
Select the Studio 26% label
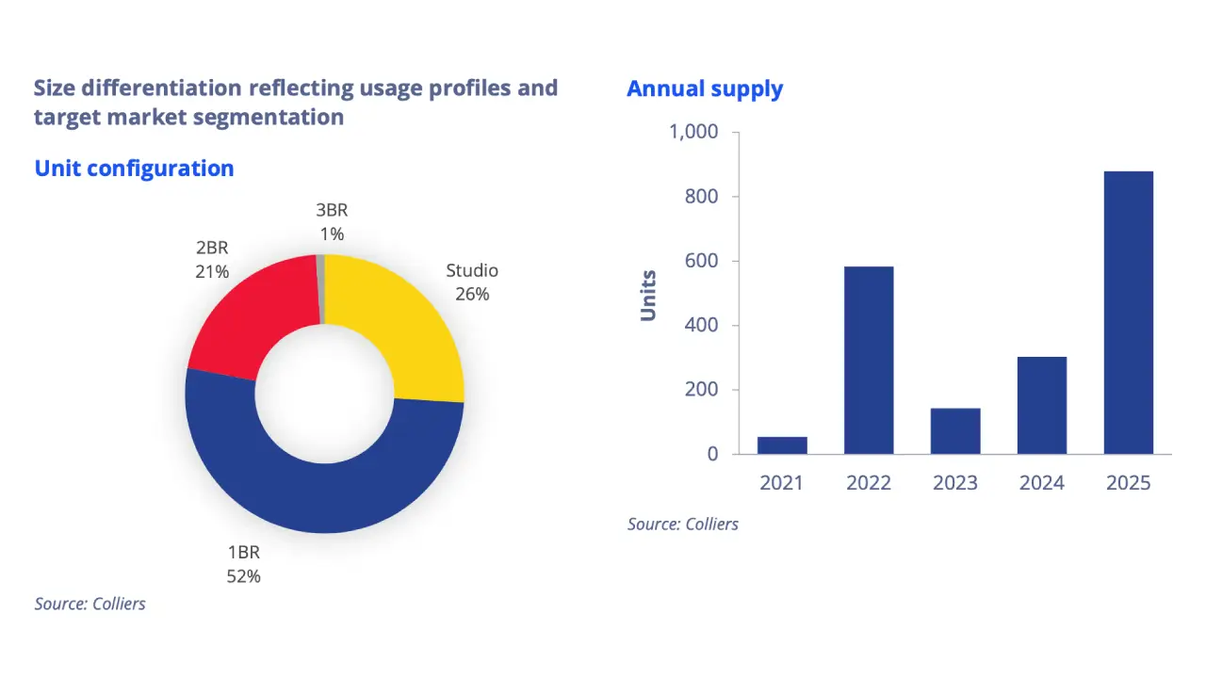472,282
